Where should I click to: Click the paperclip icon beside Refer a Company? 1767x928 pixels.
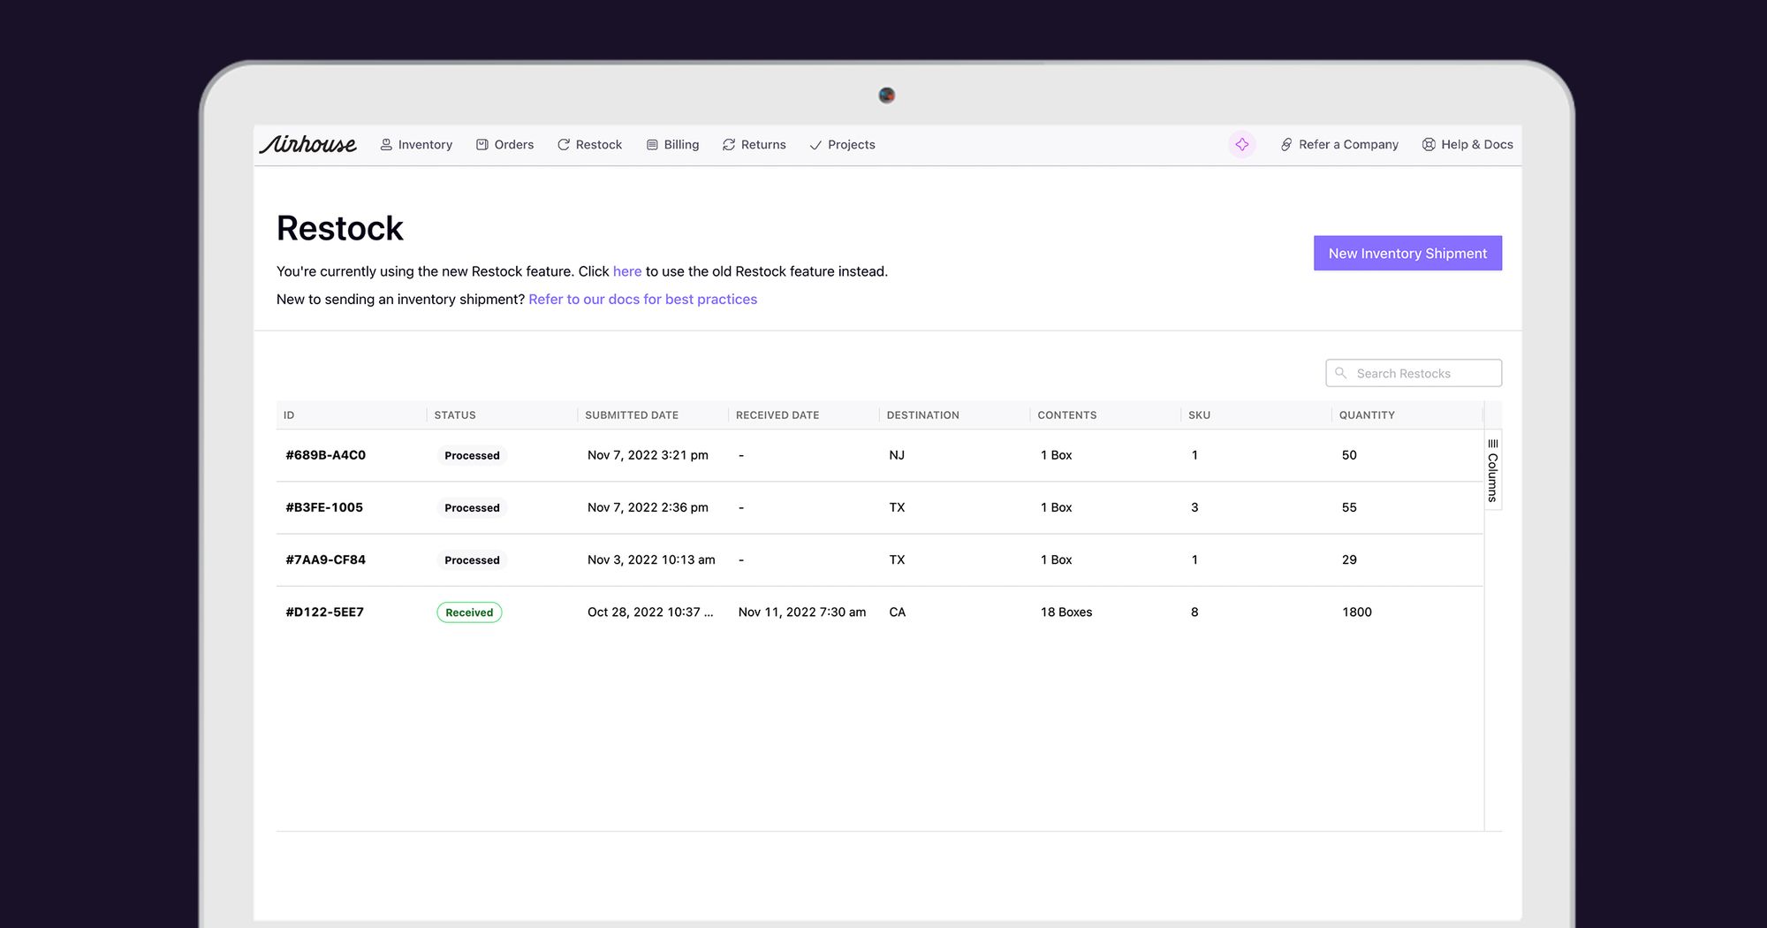(x=1285, y=144)
